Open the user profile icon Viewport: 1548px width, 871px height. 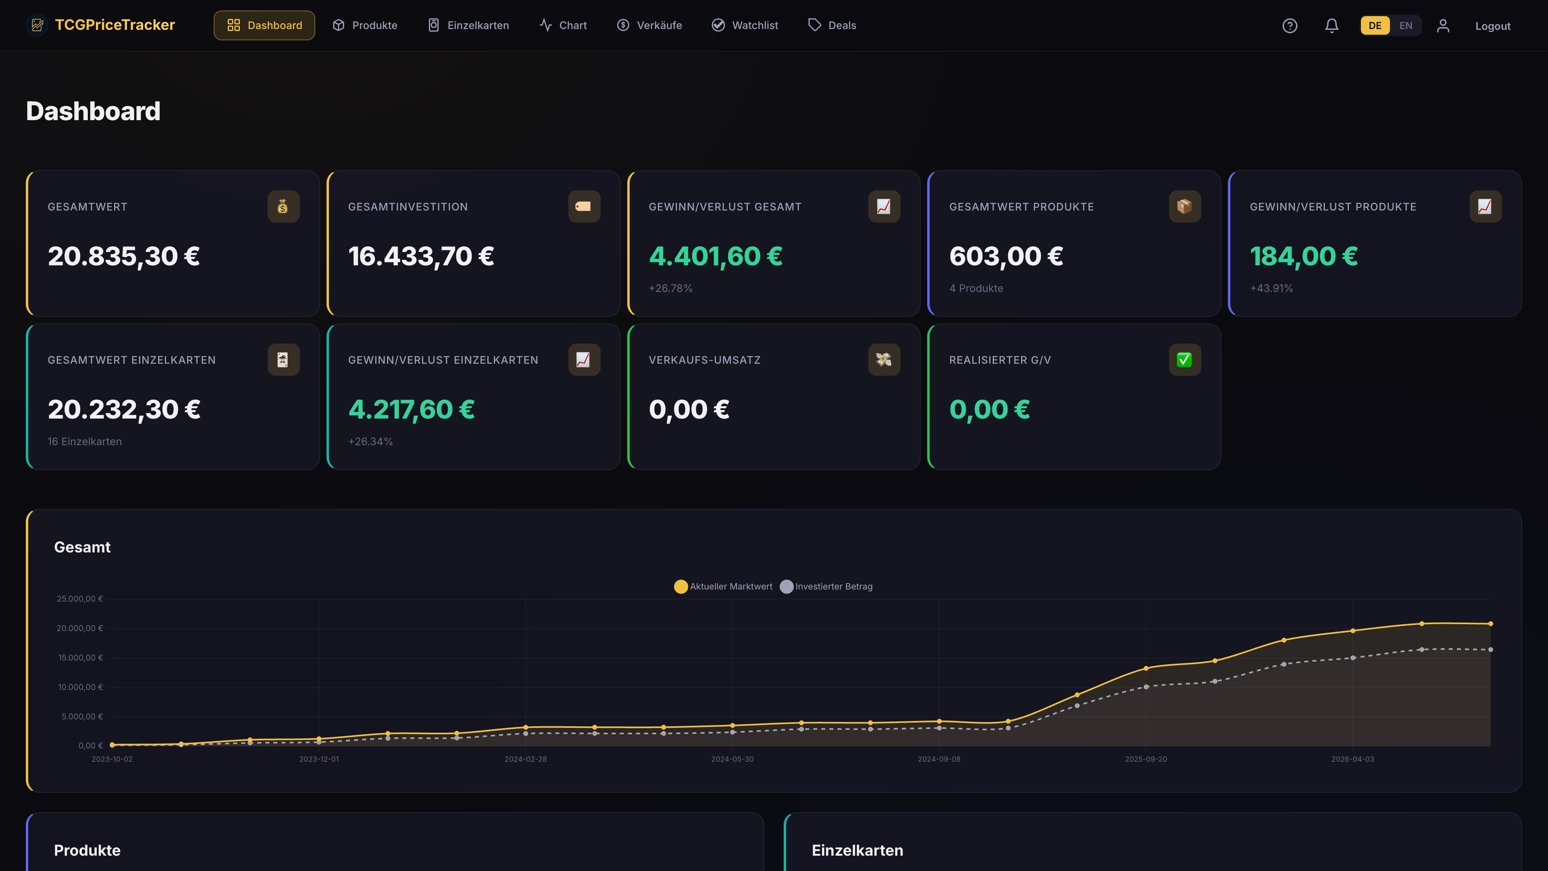[1443, 26]
